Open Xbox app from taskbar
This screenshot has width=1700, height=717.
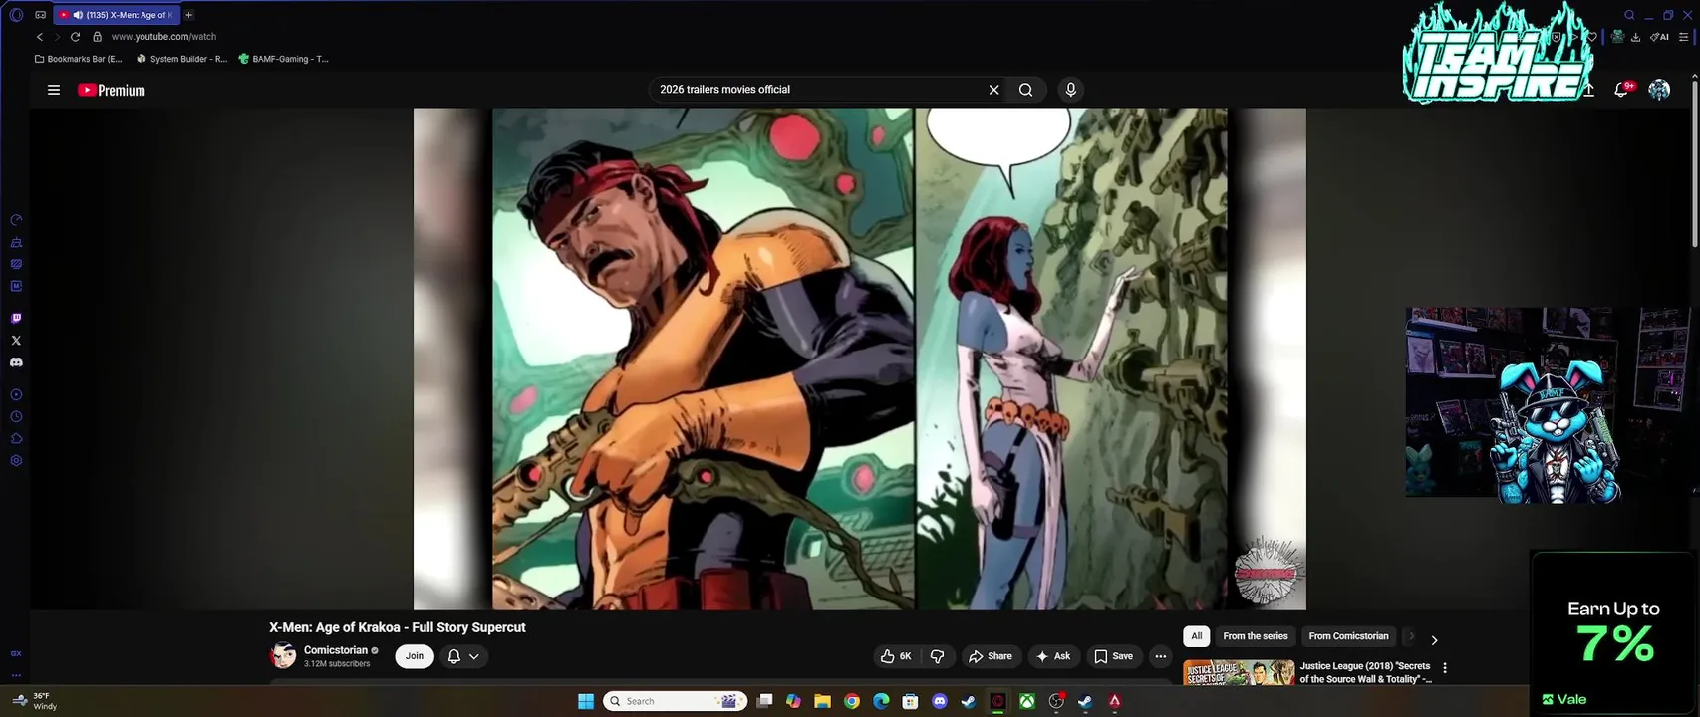coord(1026,701)
